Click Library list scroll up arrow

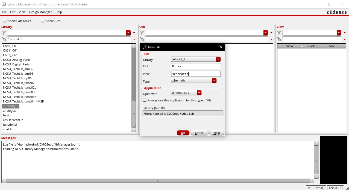(134, 46)
